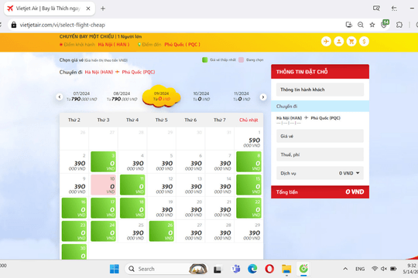
Task: Select September 22 zero VND fare
Action: pyautogui.click(x=248, y=208)
